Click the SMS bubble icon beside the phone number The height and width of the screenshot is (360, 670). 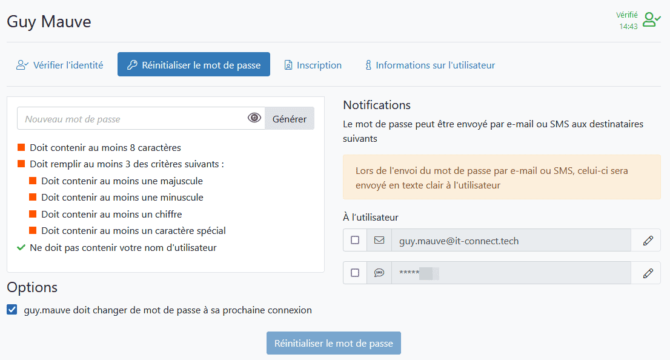(x=379, y=272)
